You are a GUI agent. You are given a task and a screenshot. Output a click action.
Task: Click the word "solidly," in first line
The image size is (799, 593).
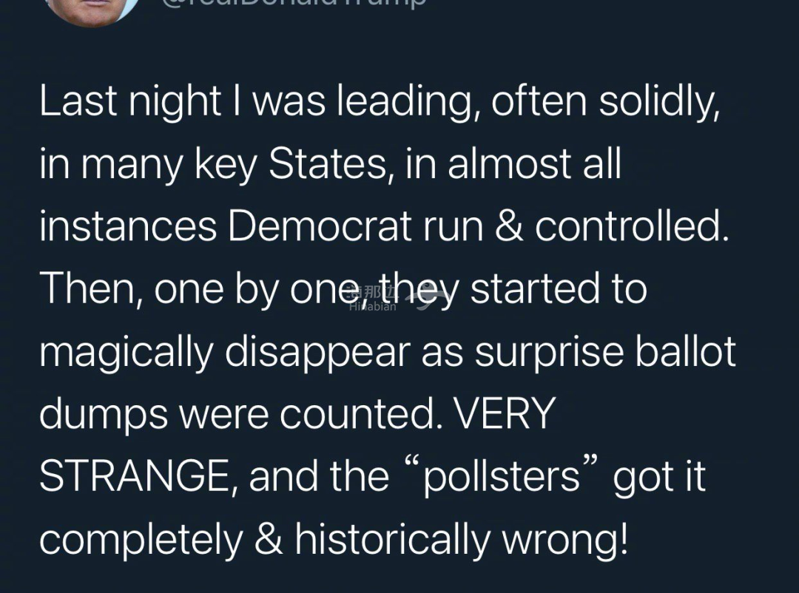click(659, 102)
